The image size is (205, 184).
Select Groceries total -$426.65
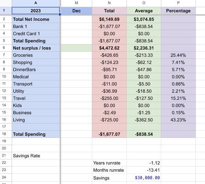[109, 55]
